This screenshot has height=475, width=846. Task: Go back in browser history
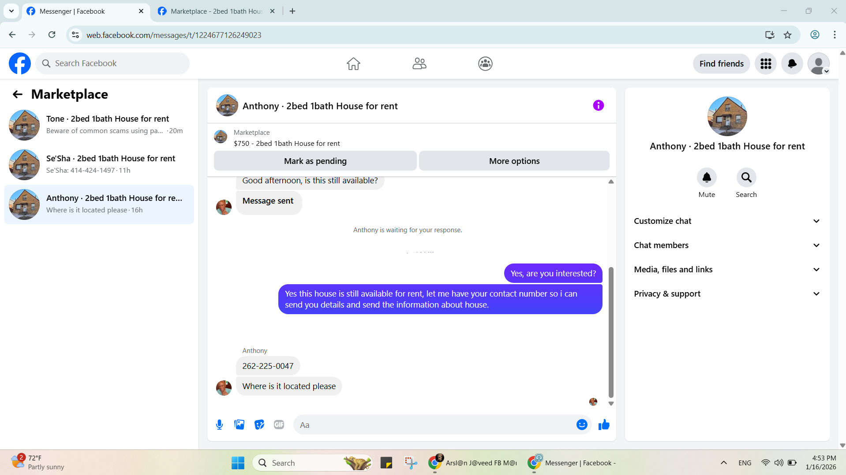(12, 35)
